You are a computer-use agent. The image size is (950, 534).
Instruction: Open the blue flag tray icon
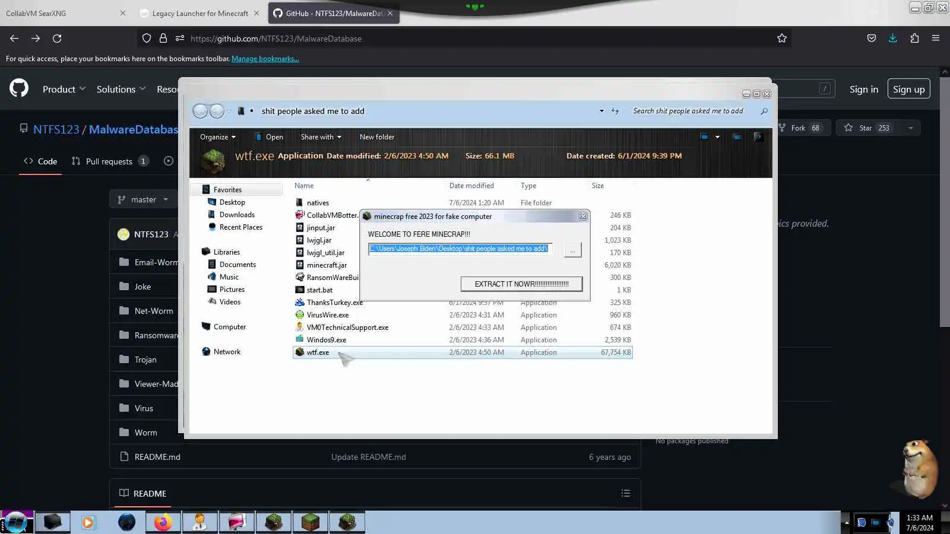pos(862,523)
